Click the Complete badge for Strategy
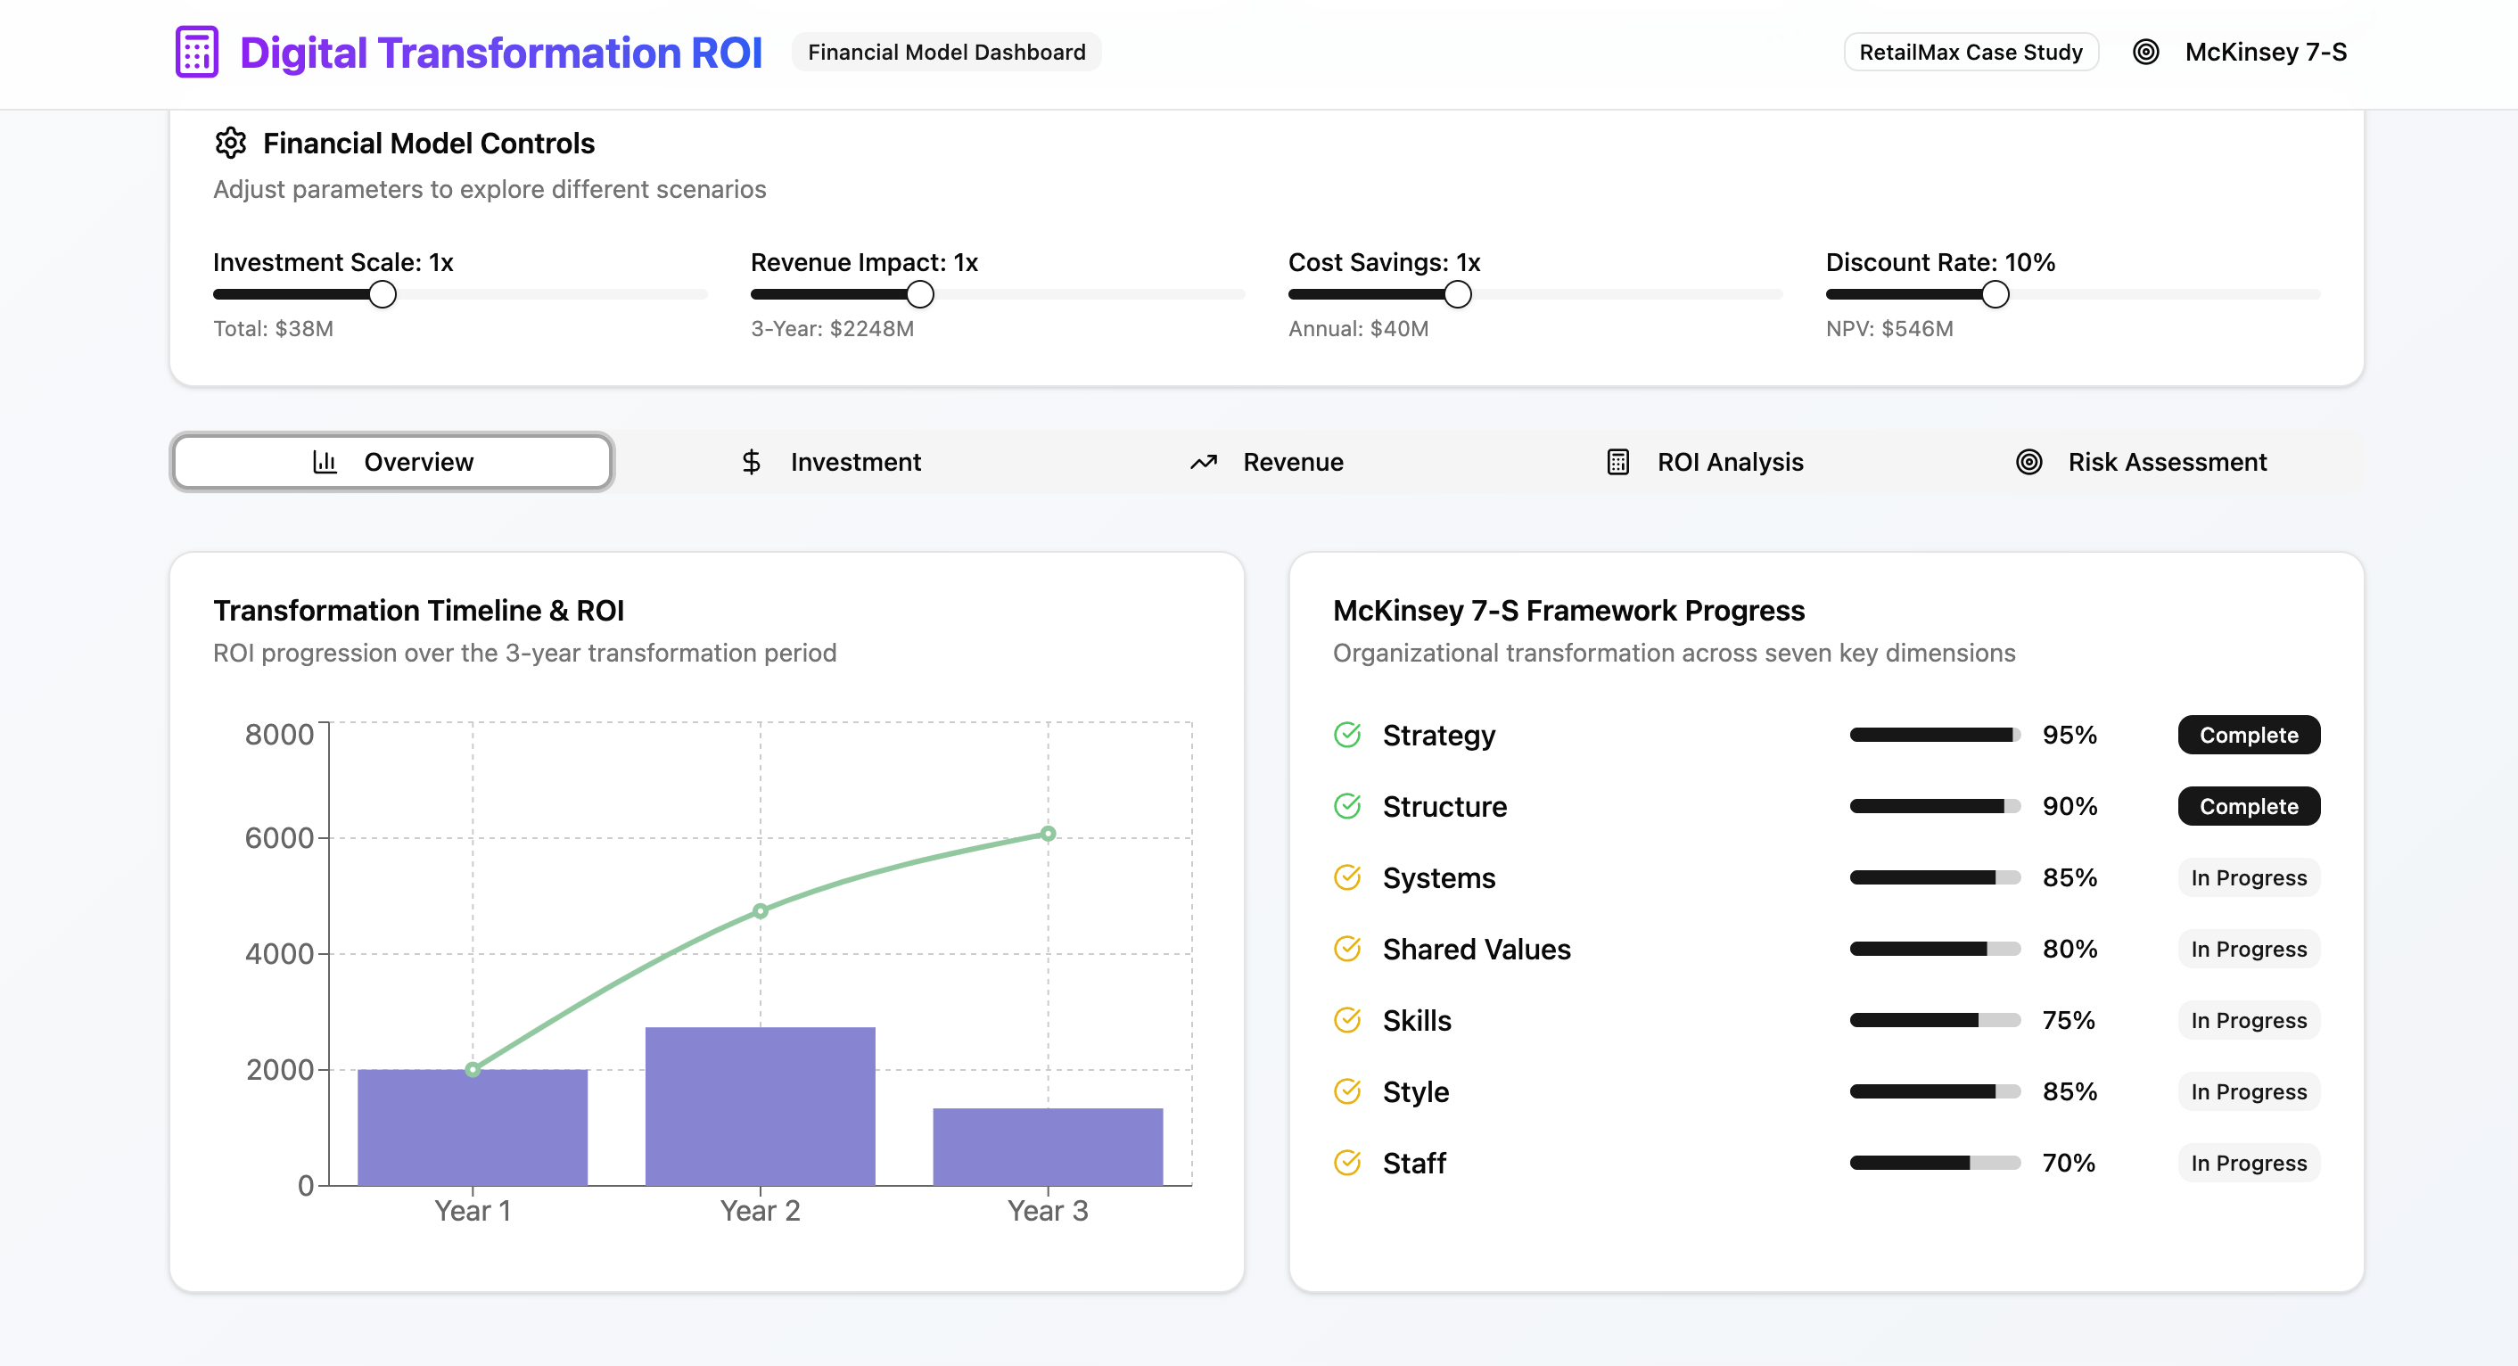The width and height of the screenshot is (2518, 1366). click(x=2248, y=735)
